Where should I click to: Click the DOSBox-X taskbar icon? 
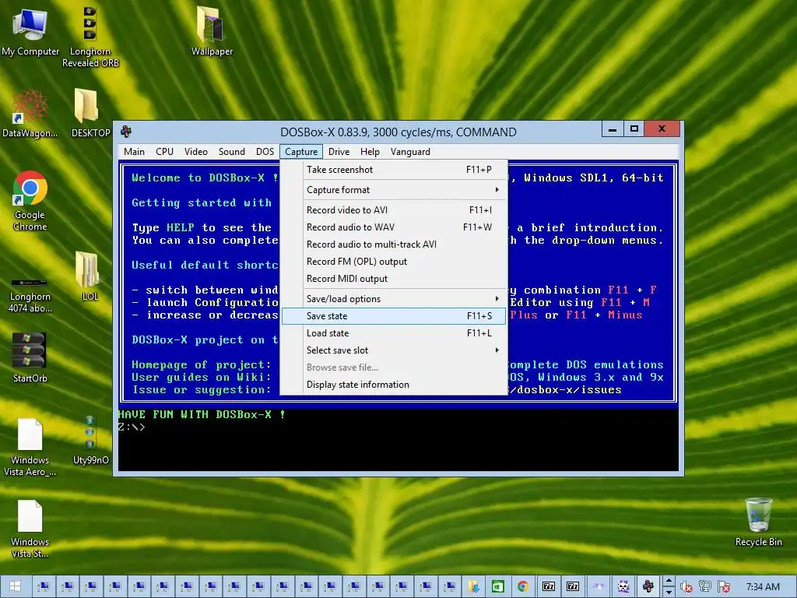point(648,586)
